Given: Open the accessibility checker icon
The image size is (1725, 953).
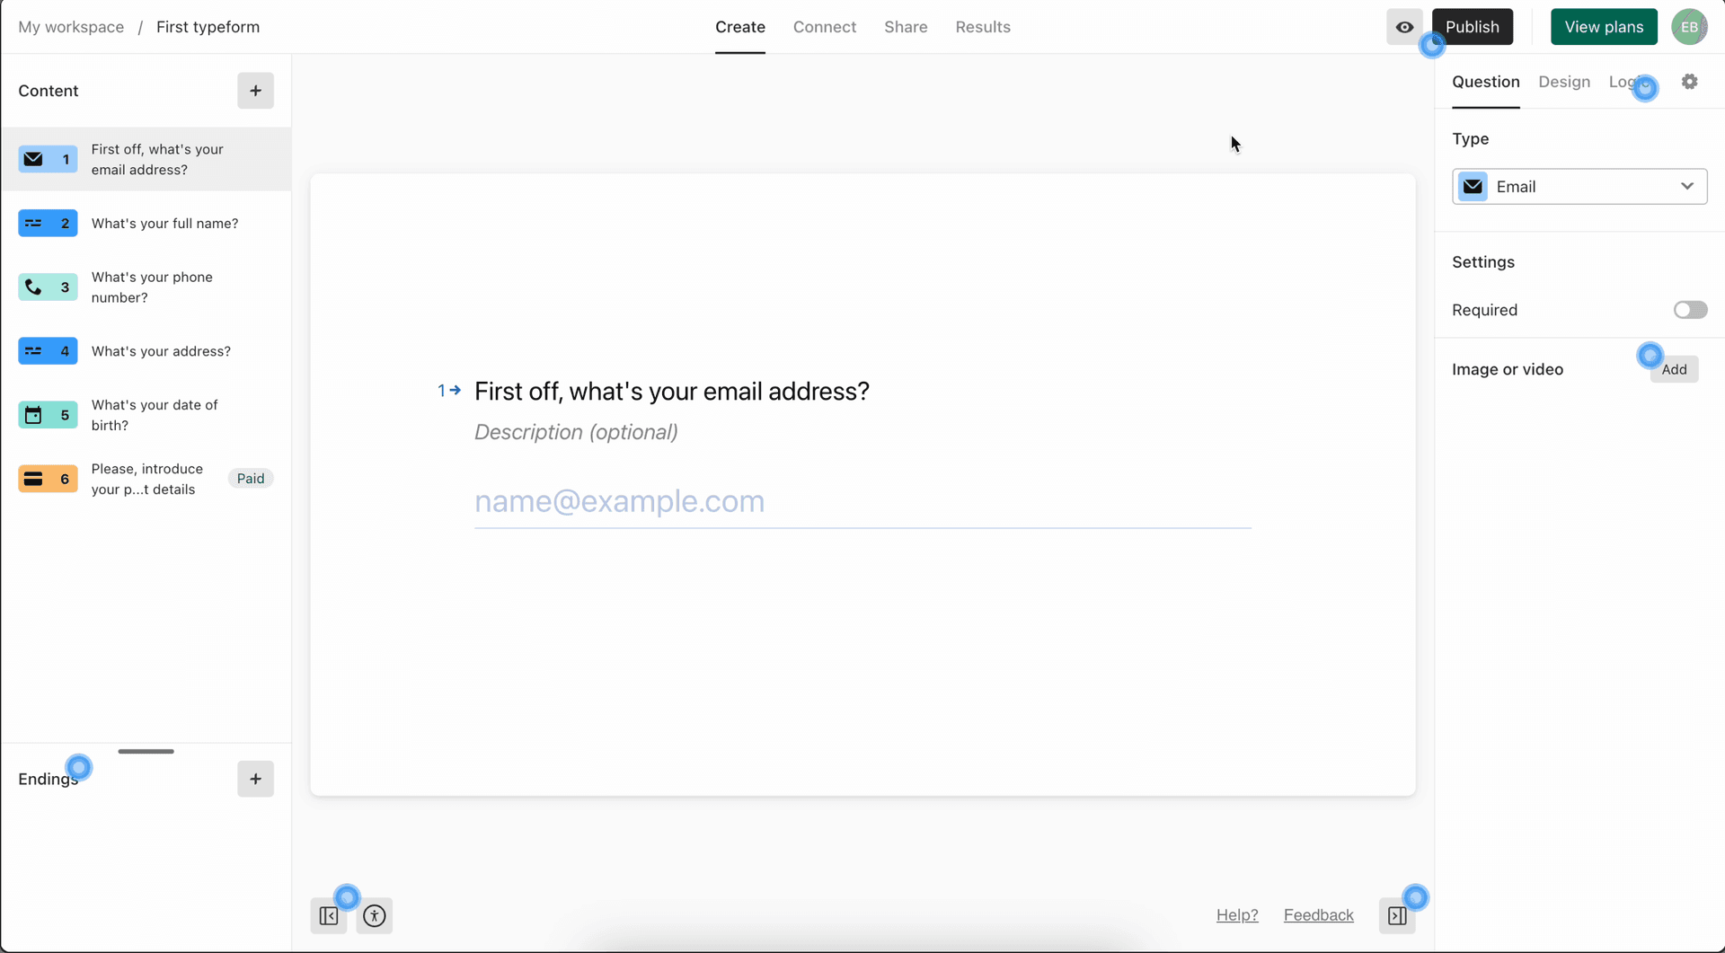Looking at the screenshot, I should point(375,915).
